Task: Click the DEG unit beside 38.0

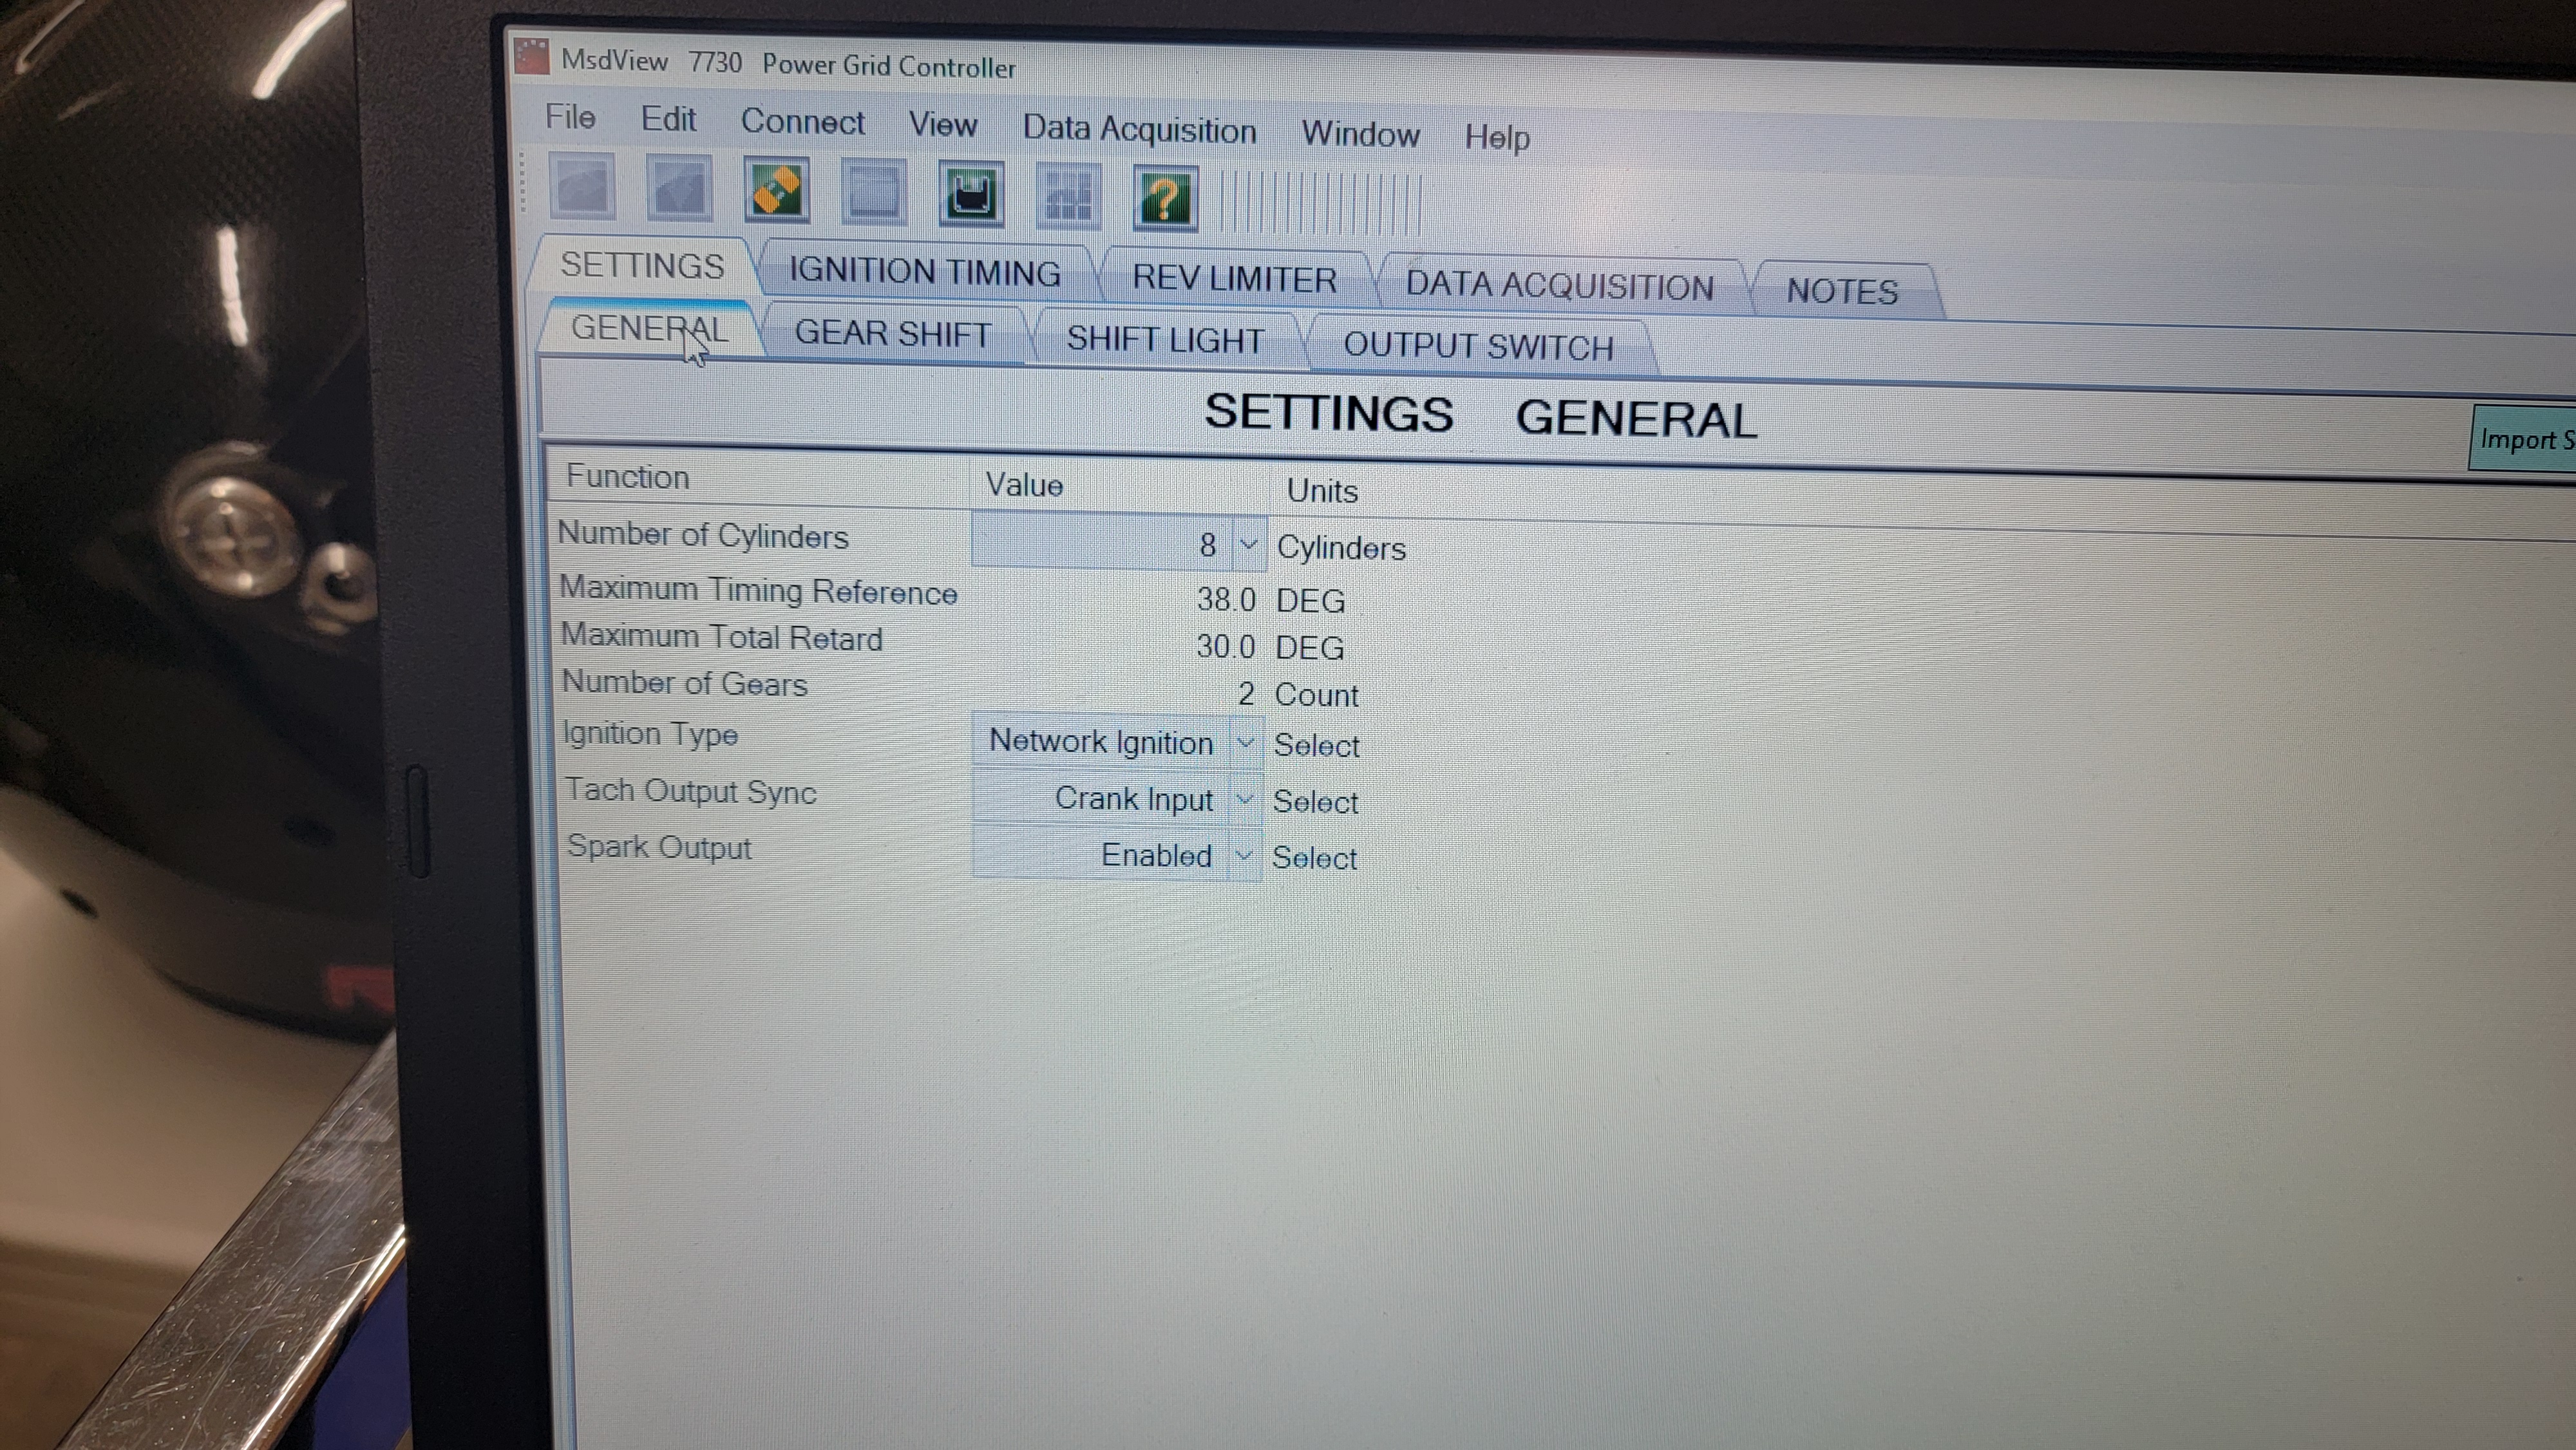Action: pyautogui.click(x=1310, y=601)
